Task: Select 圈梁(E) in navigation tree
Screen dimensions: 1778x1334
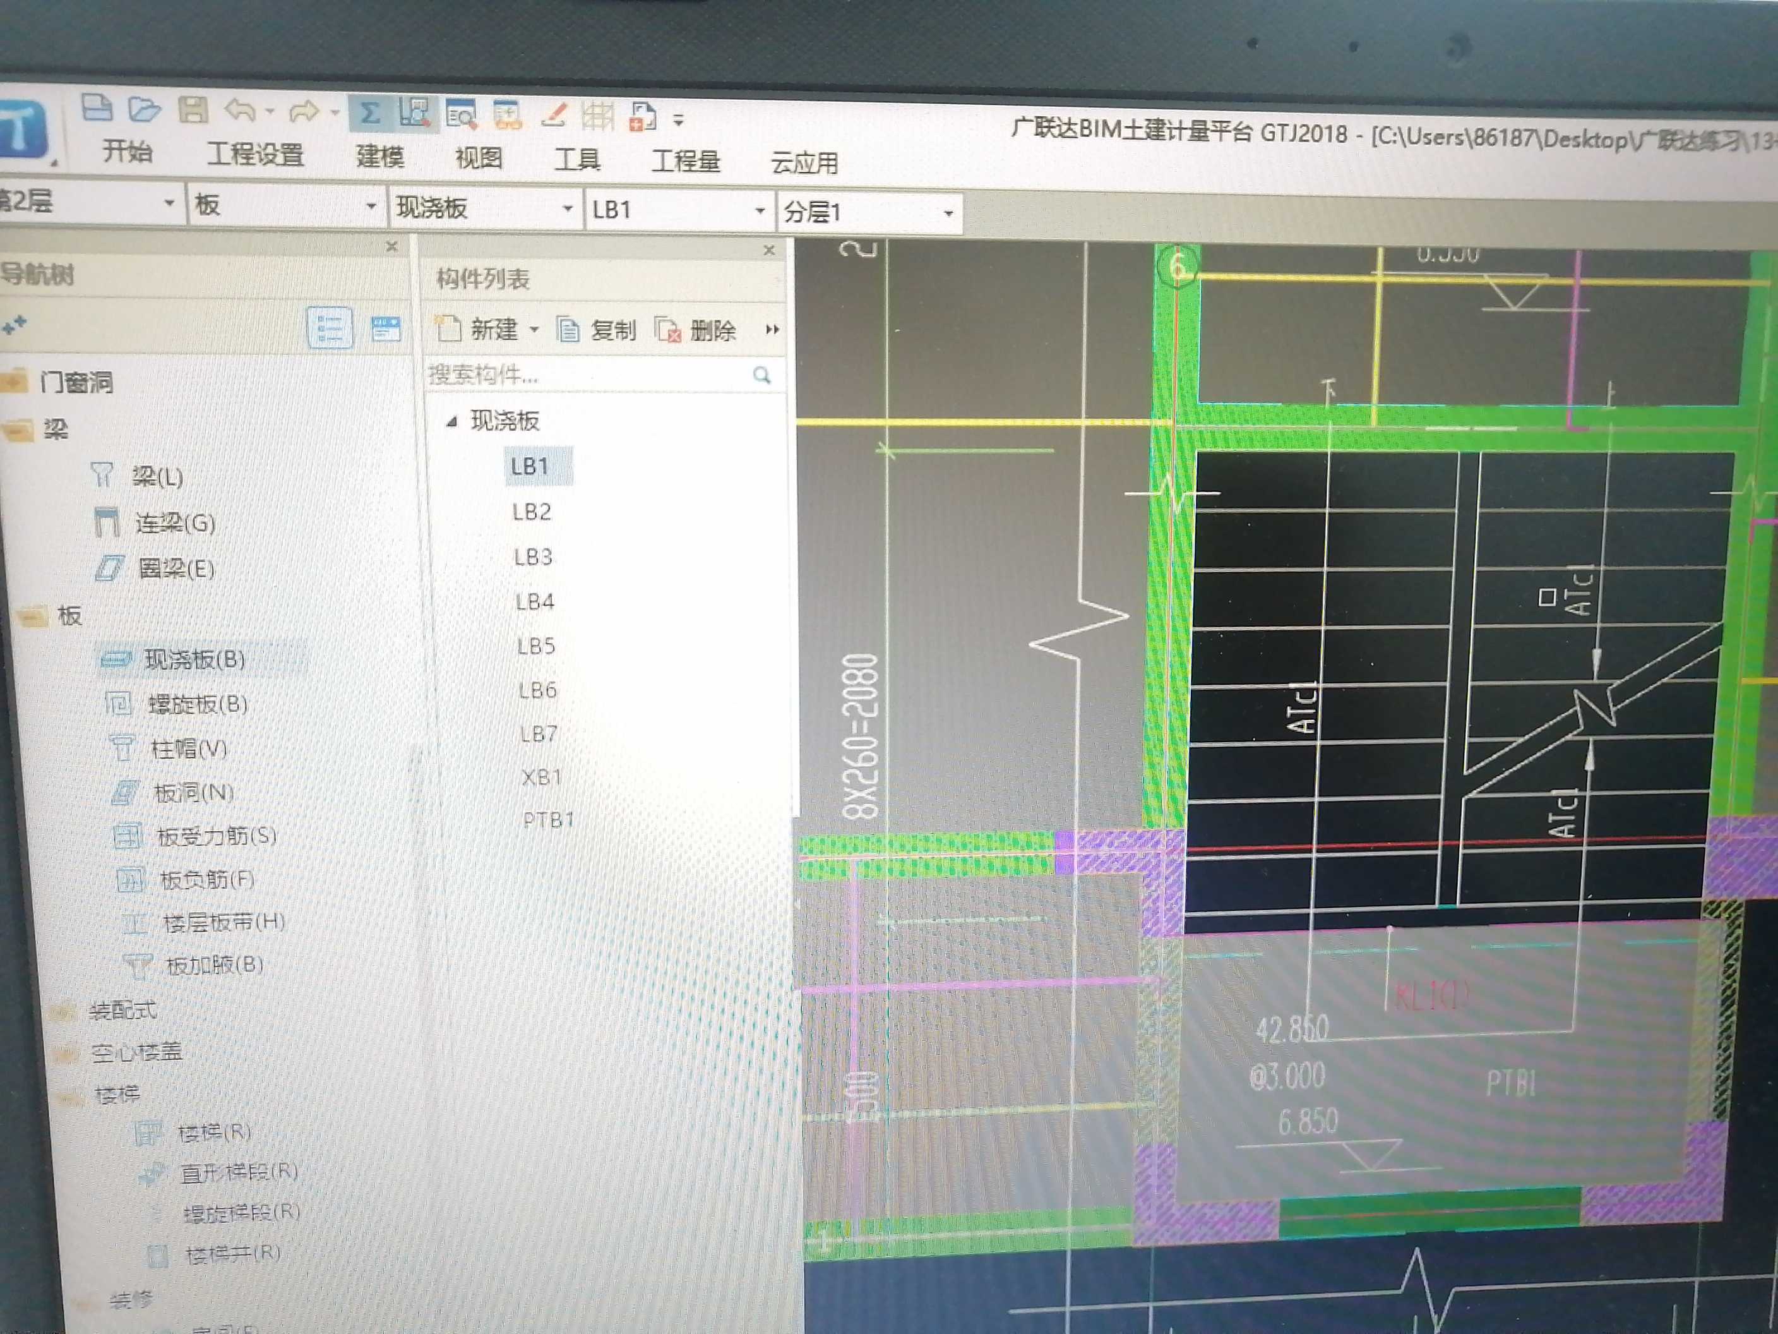Action: tap(176, 569)
